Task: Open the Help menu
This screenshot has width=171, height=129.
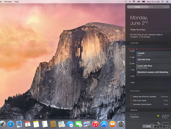Action: (17, 2)
